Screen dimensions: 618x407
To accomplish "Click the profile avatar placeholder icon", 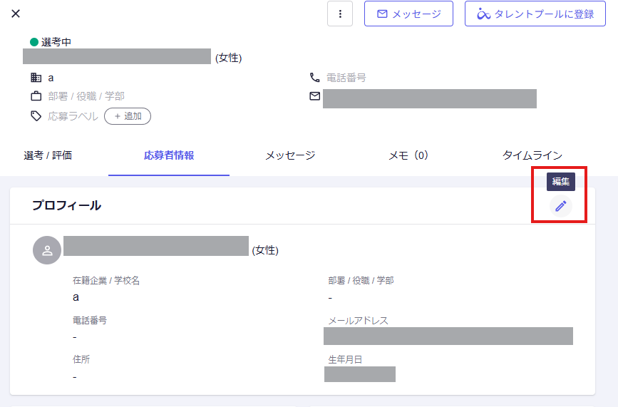I will (x=47, y=250).
